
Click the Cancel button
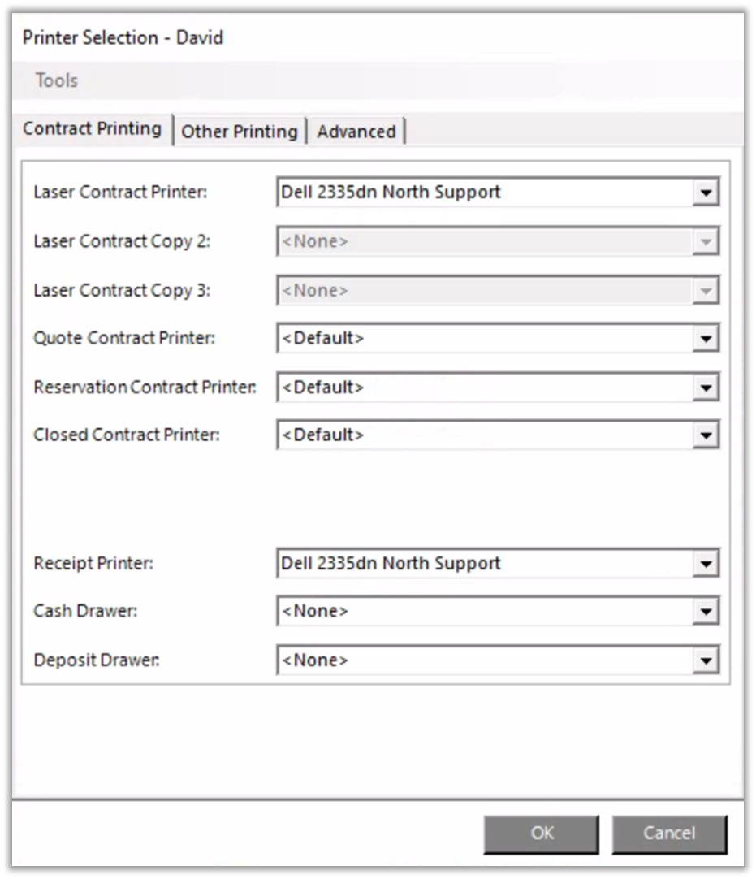tap(669, 834)
